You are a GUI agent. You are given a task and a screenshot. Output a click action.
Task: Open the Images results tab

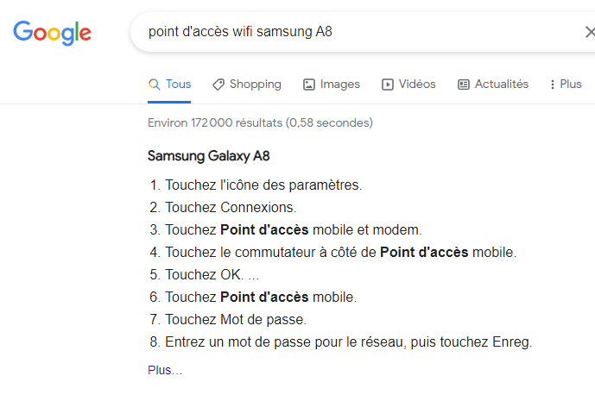339,85
